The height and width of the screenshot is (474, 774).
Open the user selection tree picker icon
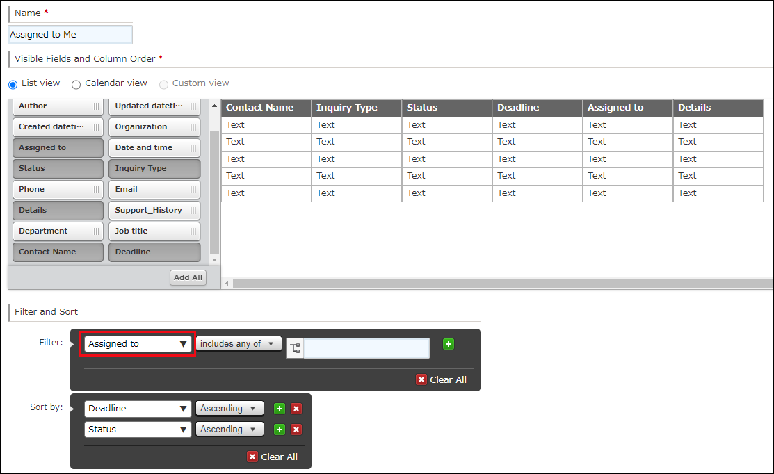pos(294,348)
